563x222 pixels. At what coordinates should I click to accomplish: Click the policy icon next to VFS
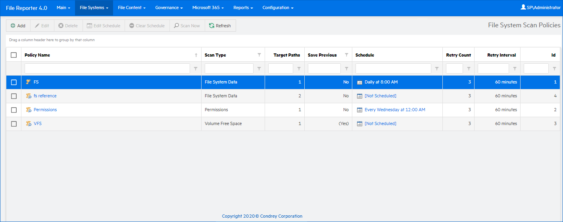tap(29, 124)
